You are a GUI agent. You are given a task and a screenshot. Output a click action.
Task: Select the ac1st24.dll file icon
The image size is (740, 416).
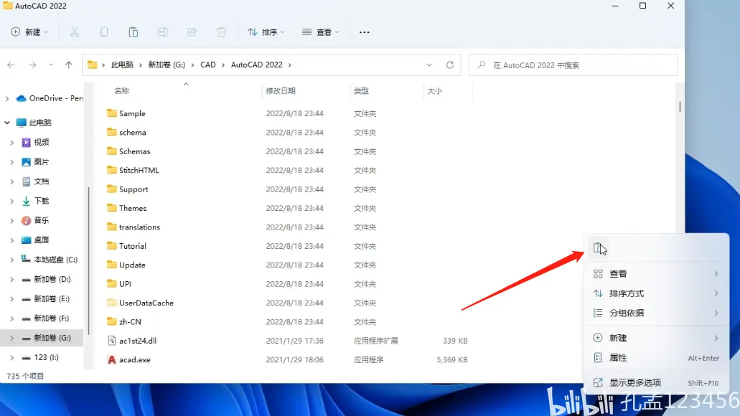pos(112,341)
